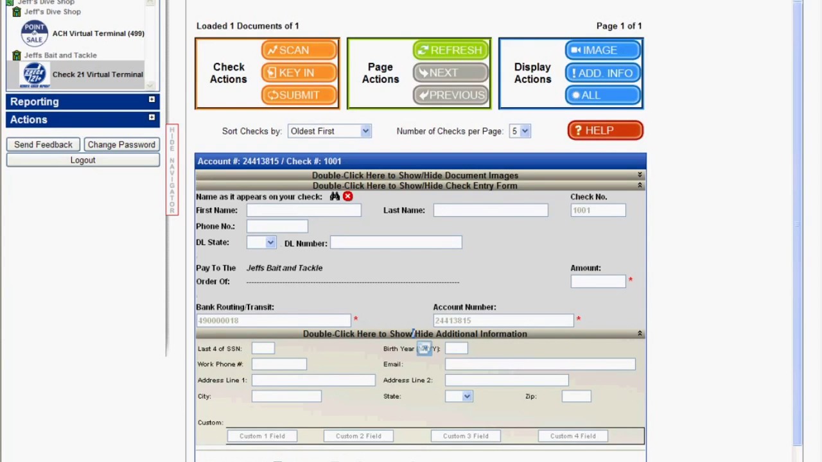Click the Last Name input field
The width and height of the screenshot is (822, 462).
point(491,210)
